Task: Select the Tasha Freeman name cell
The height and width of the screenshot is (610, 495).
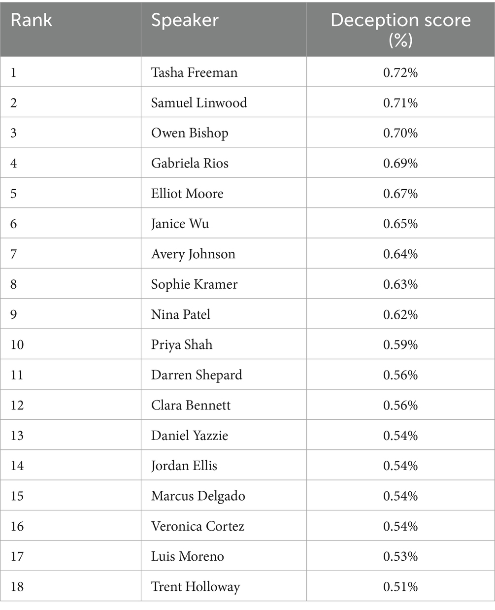Action: pyautogui.click(x=194, y=72)
